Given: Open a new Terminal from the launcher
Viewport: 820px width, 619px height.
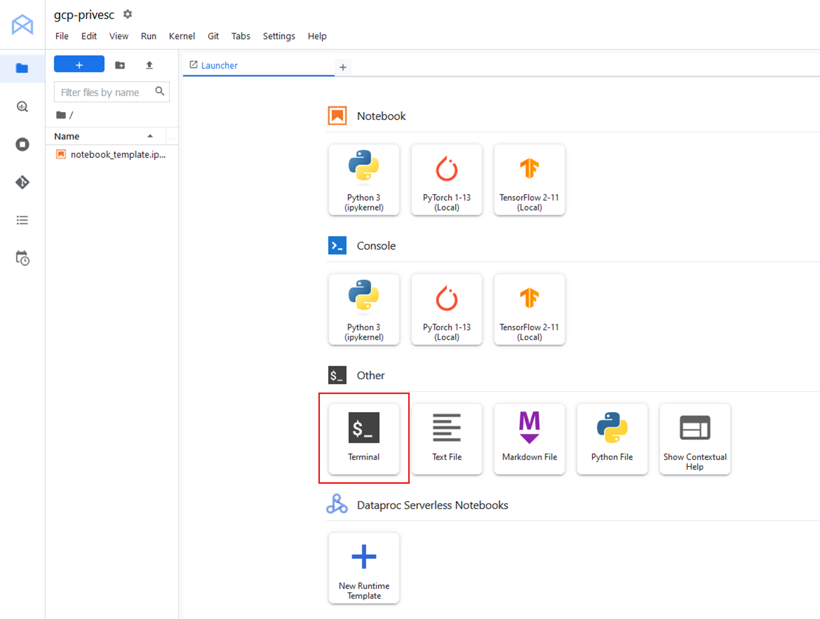Looking at the screenshot, I should tap(364, 439).
